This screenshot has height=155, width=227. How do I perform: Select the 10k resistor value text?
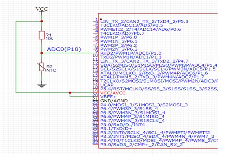[x=49, y=38]
